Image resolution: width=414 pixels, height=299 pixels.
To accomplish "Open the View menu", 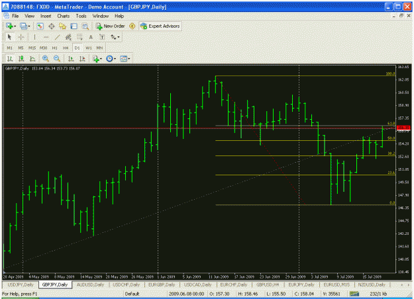I will click(30, 16).
